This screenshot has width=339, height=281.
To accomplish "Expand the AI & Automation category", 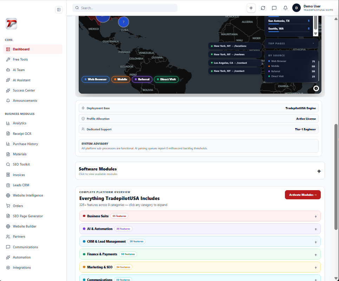I will tap(200, 229).
